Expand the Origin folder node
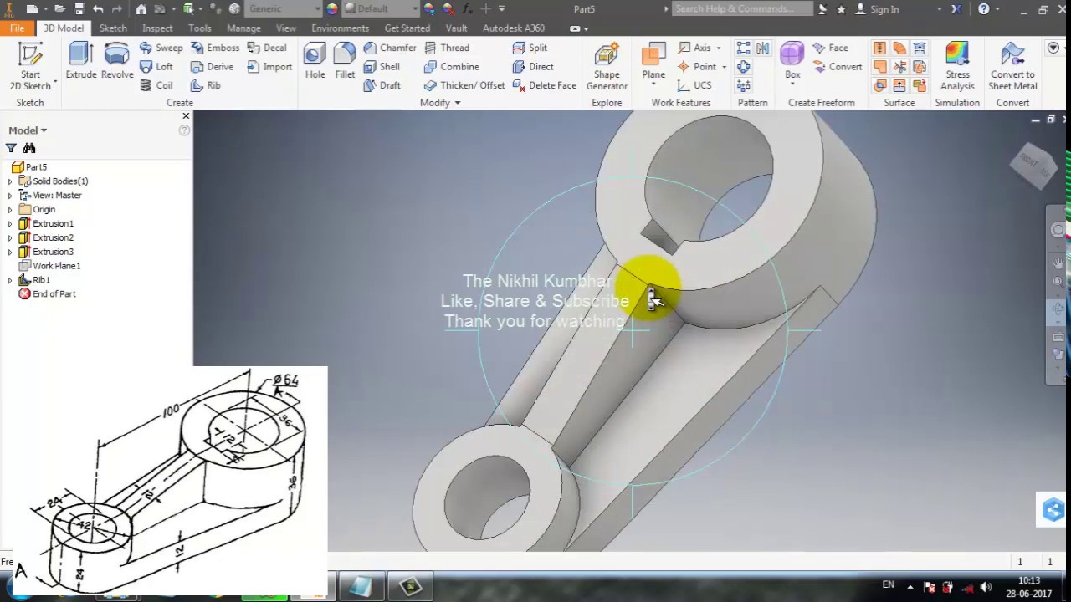Screen dimensions: 1071x602 point(10,210)
